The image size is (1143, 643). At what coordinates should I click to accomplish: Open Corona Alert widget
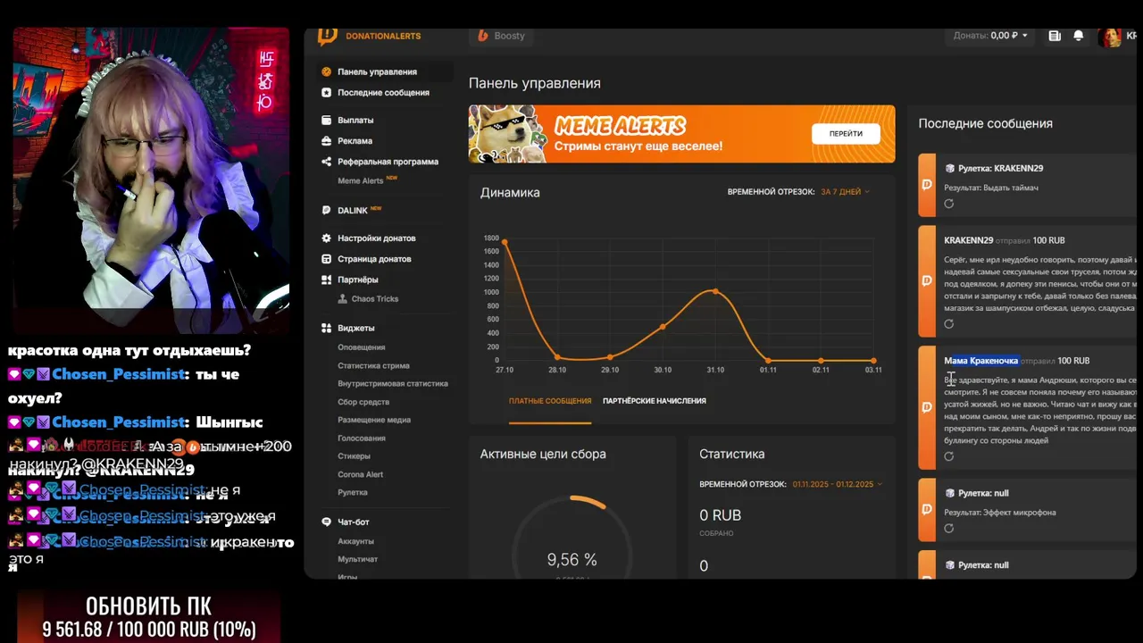[361, 474]
